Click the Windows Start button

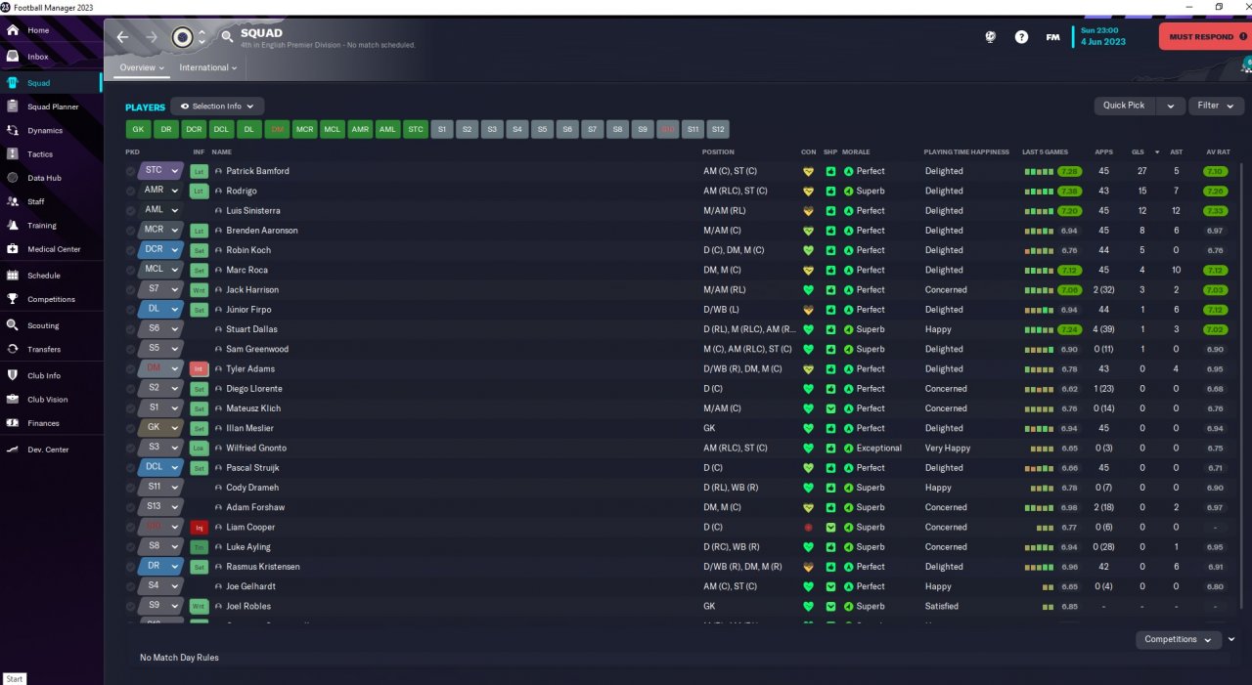coord(14,678)
